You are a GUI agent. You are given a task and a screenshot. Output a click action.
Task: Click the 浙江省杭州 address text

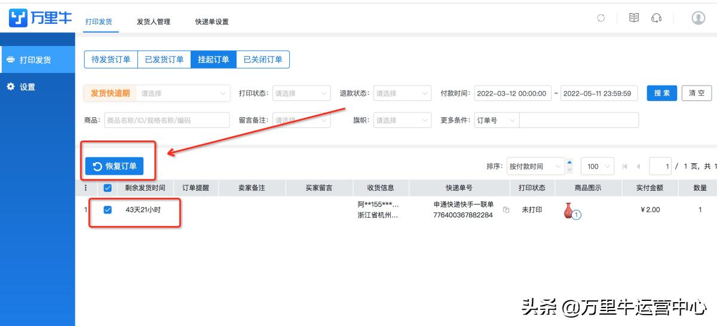378,215
